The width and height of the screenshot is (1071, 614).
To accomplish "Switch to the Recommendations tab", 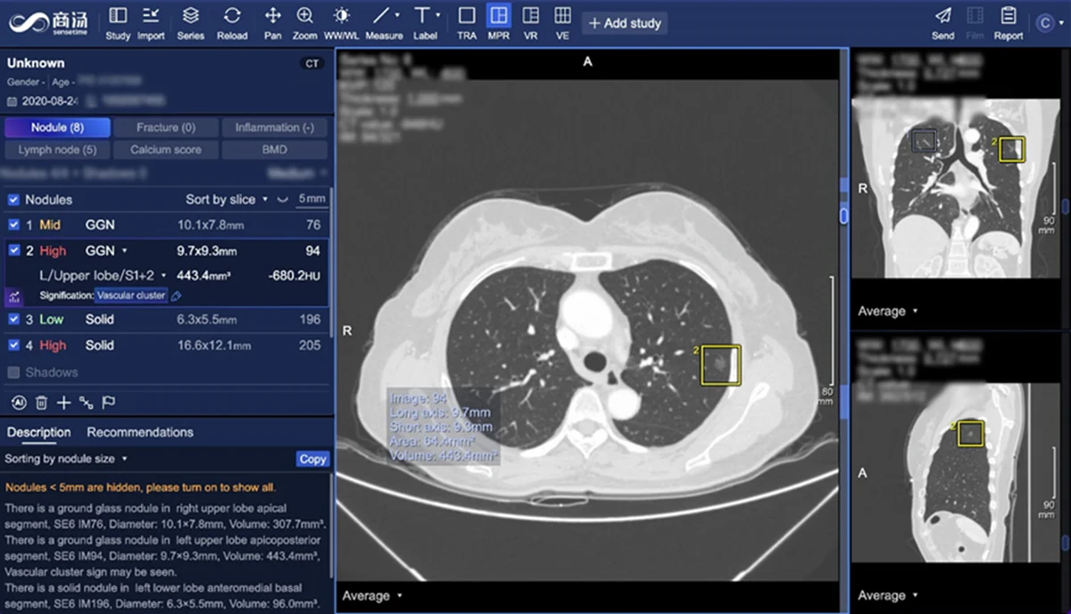I will (x=140, y=432).
